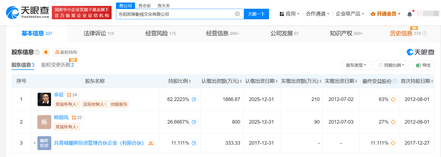Open the 应用 dropdown menu
Image resolution: width=441 pixels, height=157 pixels.
click(290, 14)
